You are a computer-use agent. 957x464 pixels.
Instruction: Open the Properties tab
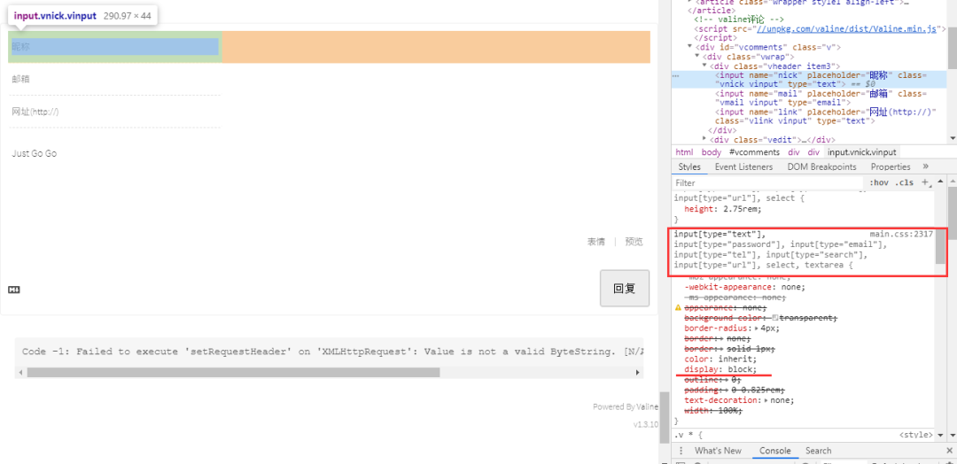(x=891, y=166)
